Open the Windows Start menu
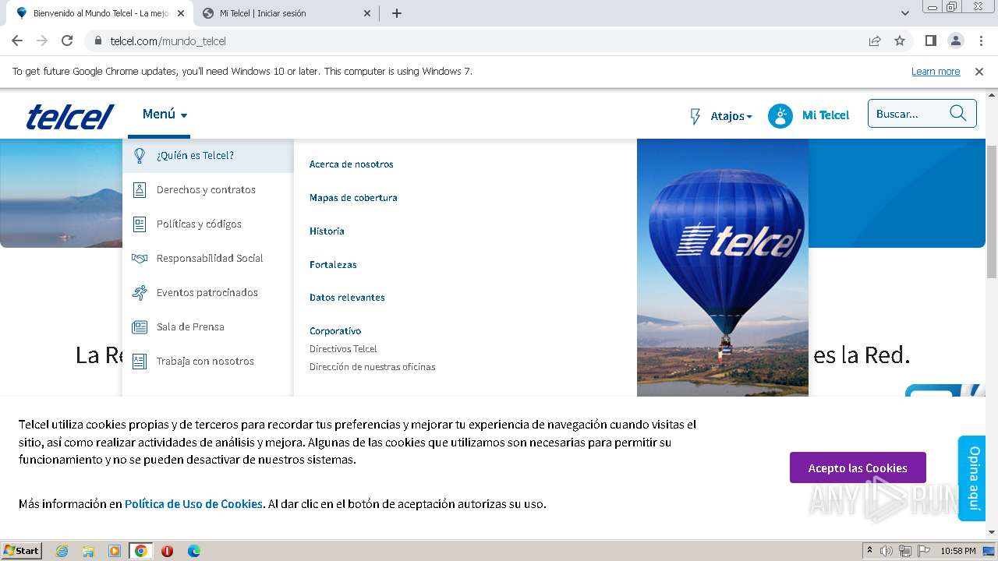Screen dimensions: 998x561 [22, 550]
